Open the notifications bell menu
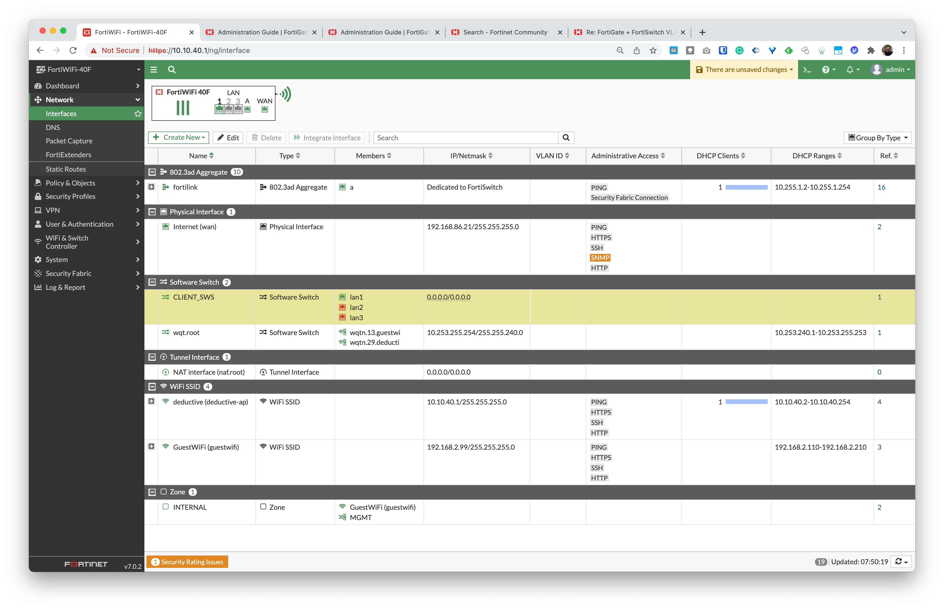The width and height of the screenshot is (944, 610). pyautogui.click(x=853, y=70)
